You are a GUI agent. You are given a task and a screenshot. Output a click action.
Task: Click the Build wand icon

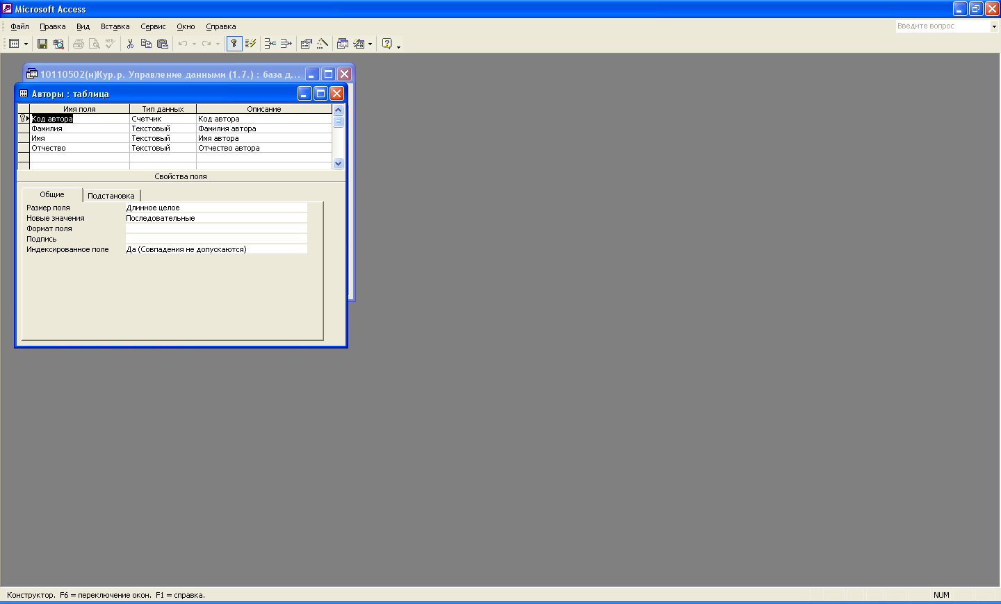[x=323, y=44]
